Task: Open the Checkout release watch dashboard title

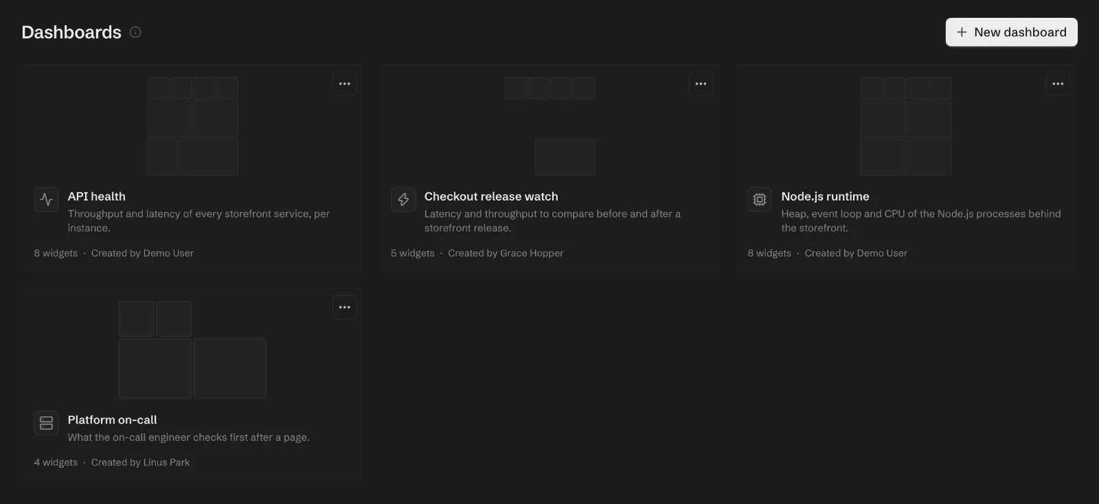Action: point(491,196)
